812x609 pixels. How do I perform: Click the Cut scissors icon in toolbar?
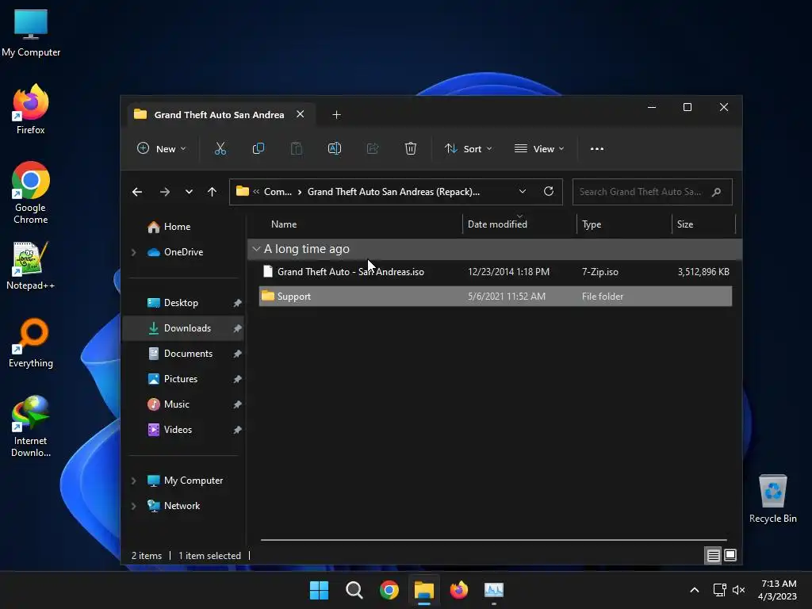tap(220, 148)
